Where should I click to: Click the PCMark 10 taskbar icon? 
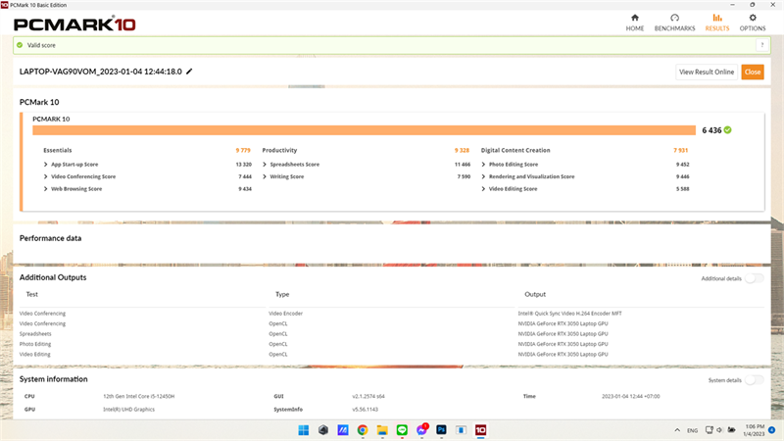[481, 430]
